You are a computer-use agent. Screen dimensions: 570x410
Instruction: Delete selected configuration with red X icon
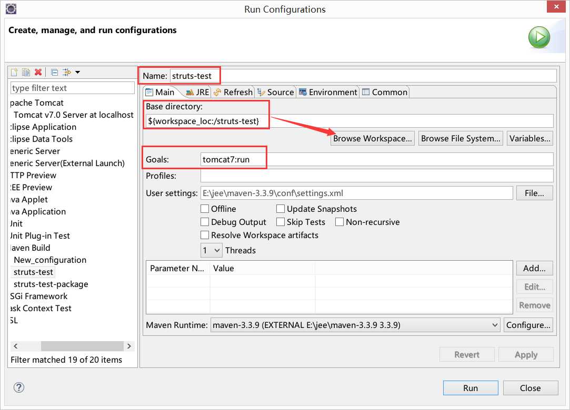point(38,72)
